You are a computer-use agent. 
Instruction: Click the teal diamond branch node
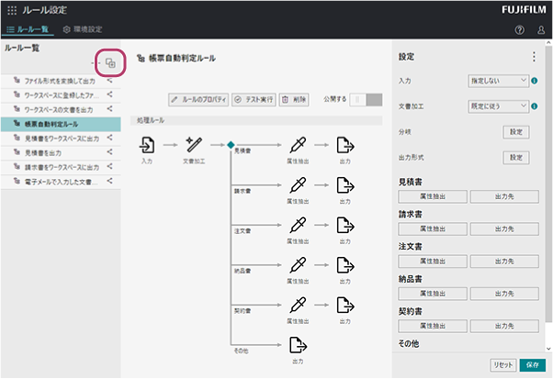pyautogui.click(x=231, y=145)
